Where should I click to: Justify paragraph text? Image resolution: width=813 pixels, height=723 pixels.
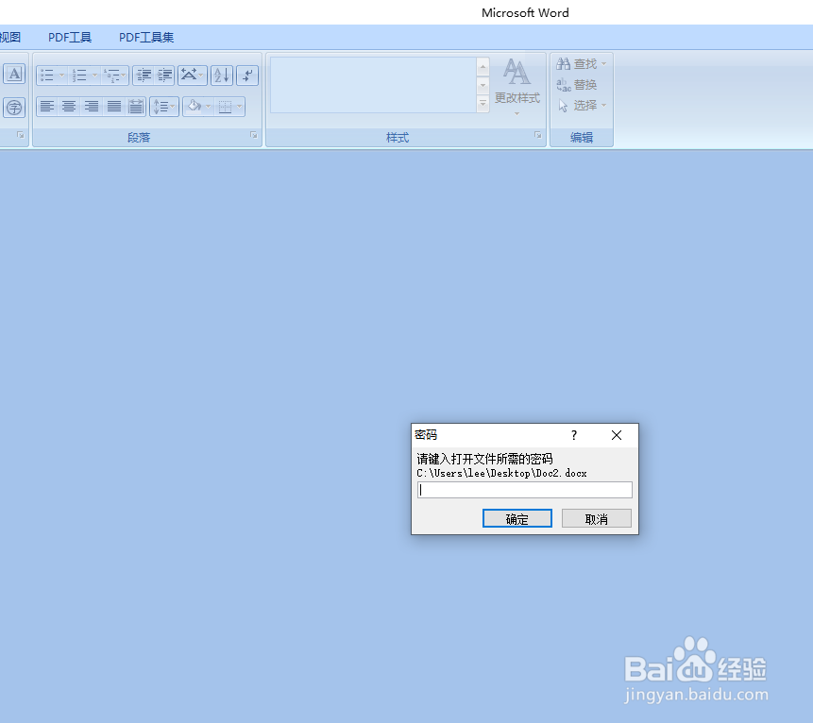(114, 107)
